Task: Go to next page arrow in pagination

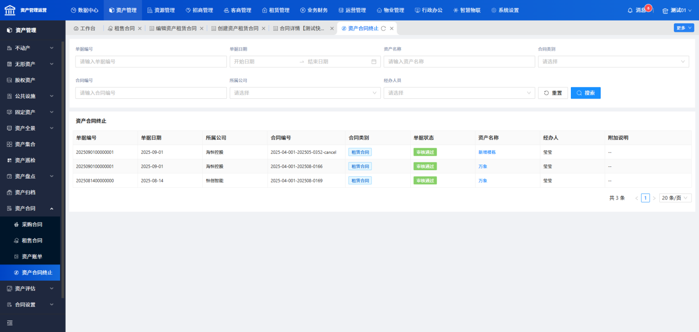Action: (x=654, y=198)
